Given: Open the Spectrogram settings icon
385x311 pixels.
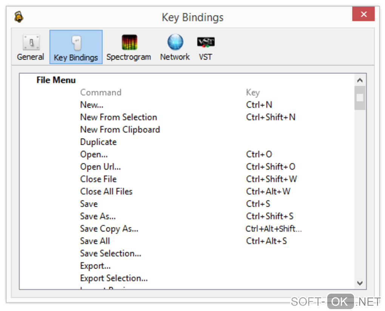Looking at the screenshot, I should pos(129,42).
